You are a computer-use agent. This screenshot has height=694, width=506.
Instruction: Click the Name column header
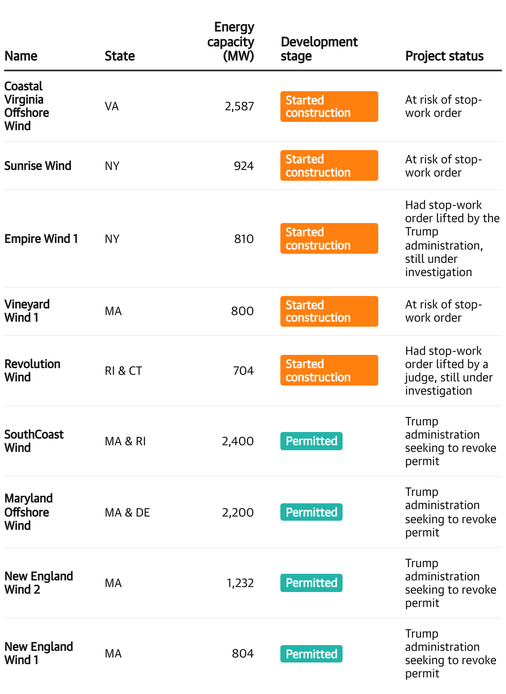click(21, 56)
